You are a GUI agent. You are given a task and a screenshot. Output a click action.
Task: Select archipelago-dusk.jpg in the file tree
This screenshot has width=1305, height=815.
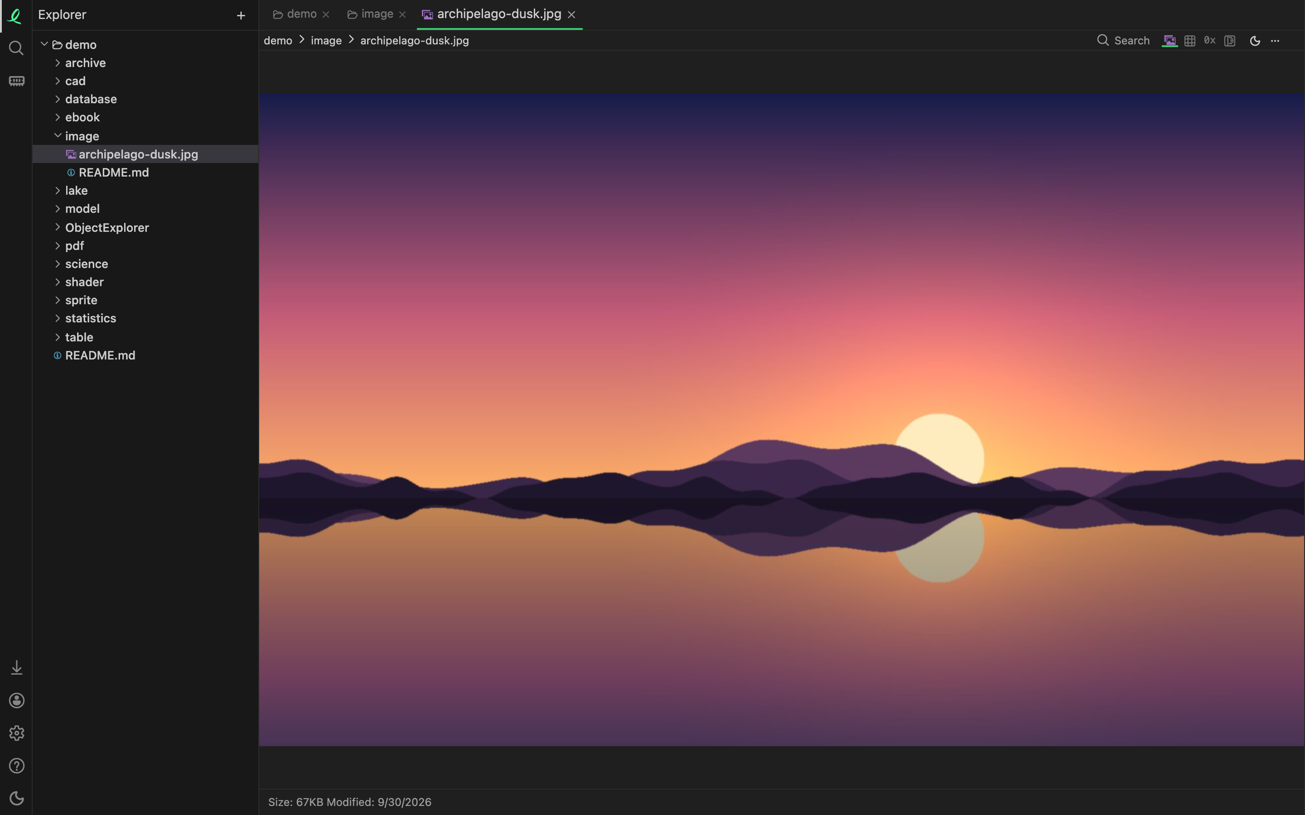145,154
